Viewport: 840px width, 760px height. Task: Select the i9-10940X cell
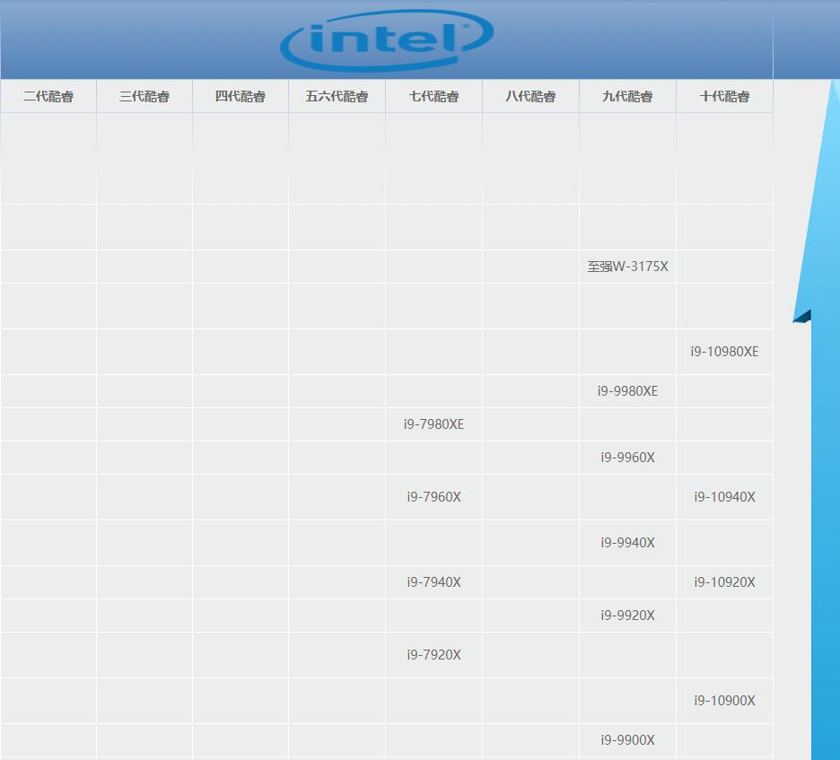(725, 497)
